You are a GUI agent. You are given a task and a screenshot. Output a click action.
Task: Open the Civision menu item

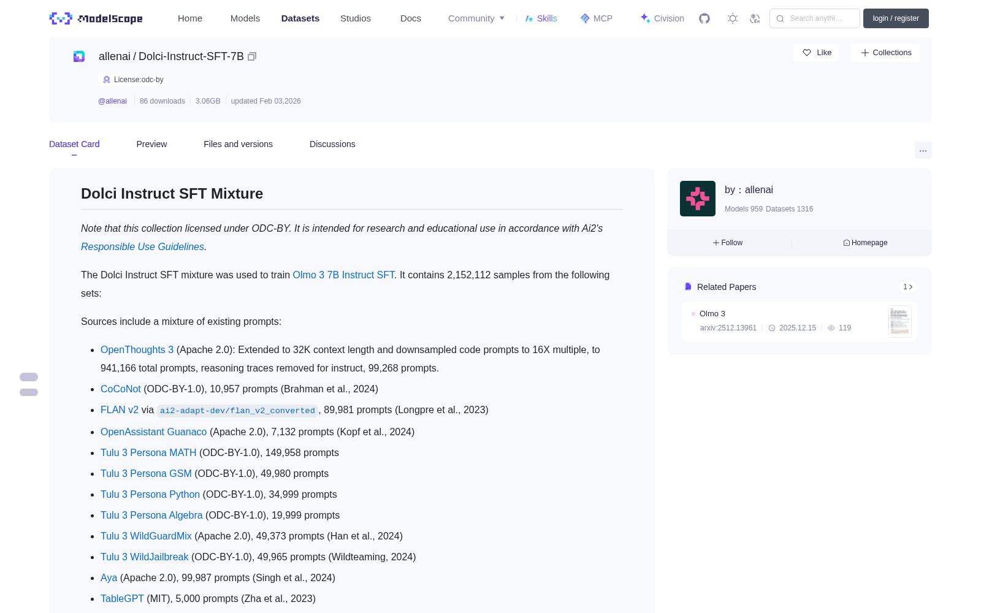point(662,18)
